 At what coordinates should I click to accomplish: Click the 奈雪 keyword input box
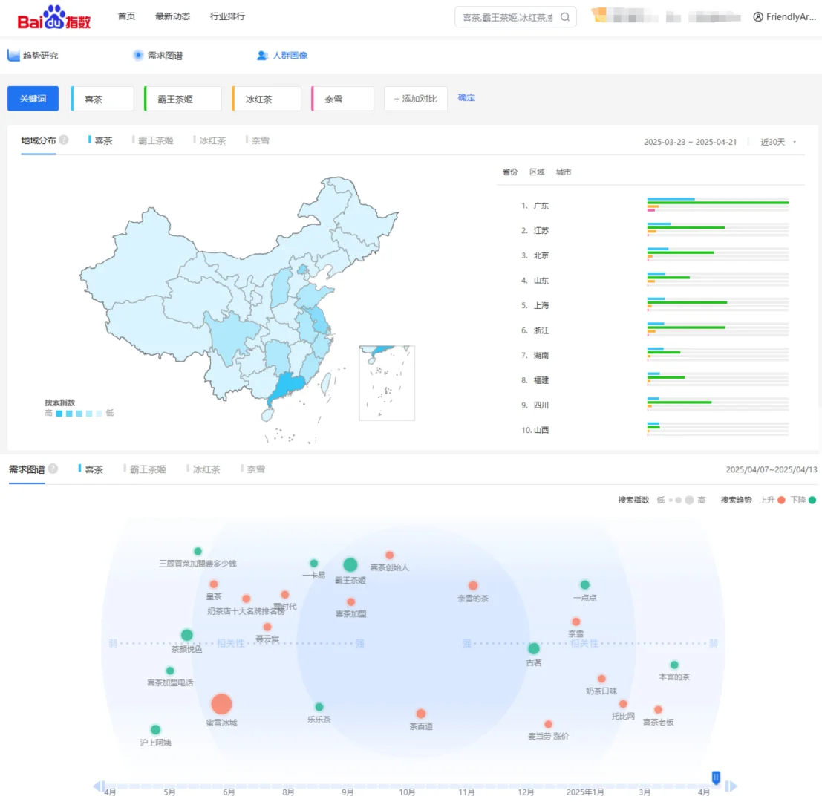[343, 99]
